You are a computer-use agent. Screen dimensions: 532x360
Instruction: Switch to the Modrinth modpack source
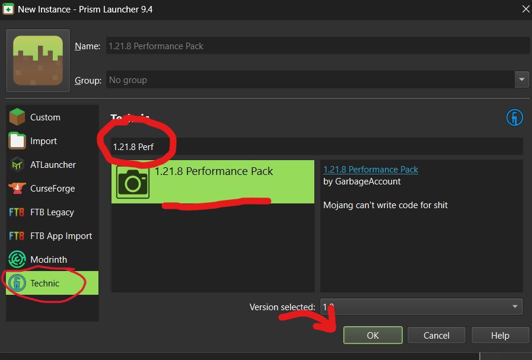click(x=49, y=260)
